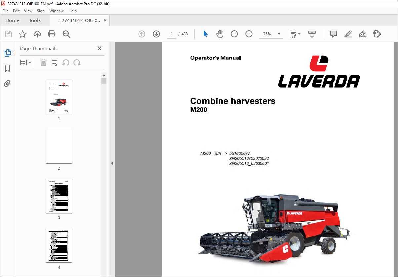Open the Sign document tool
The width and height of the screenshot is (398, 277).
pos(362,34)
